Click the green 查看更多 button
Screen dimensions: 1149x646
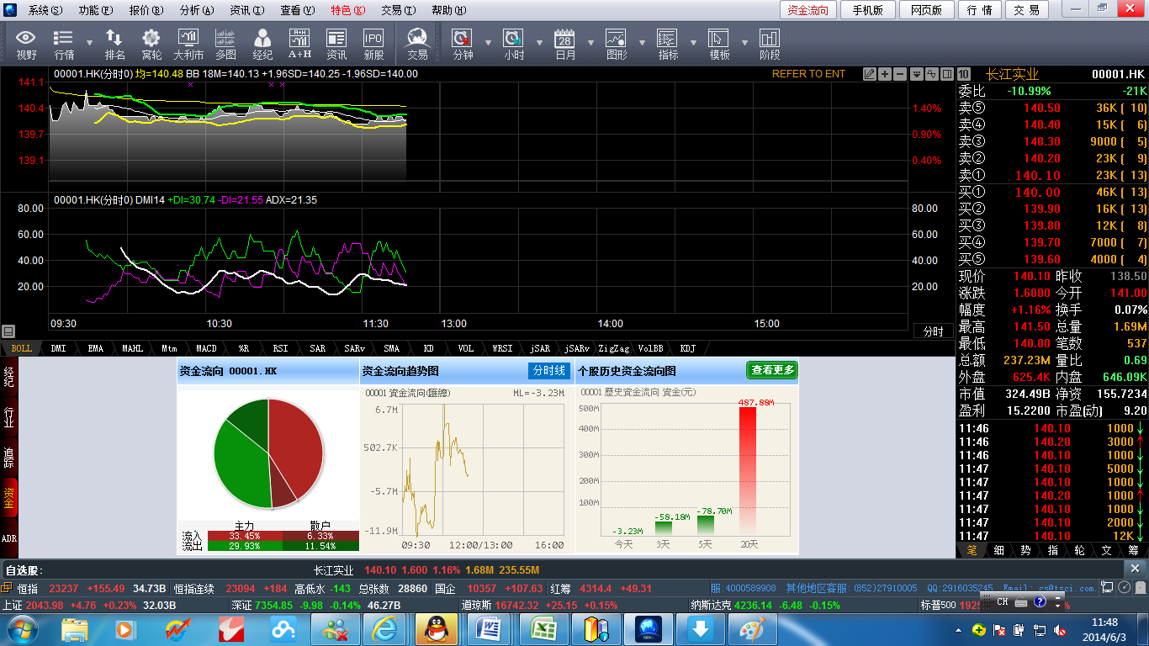[x=772, y=370]
